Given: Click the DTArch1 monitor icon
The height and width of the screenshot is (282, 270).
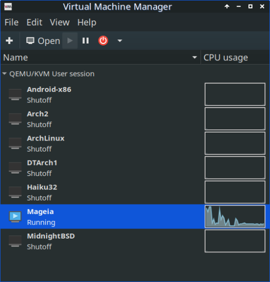Looking at the screenshot, I should pos(15,168).
